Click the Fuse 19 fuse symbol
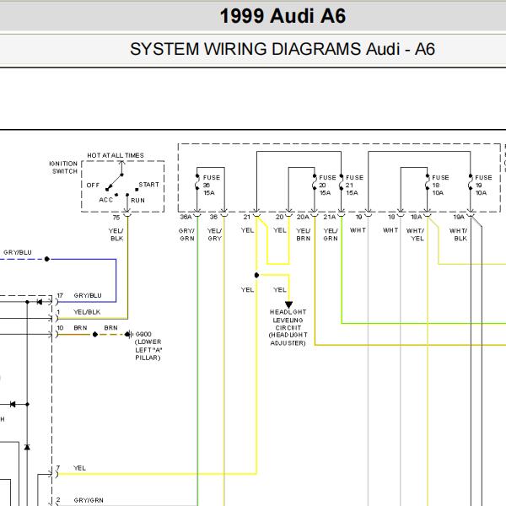 point(471,182)
